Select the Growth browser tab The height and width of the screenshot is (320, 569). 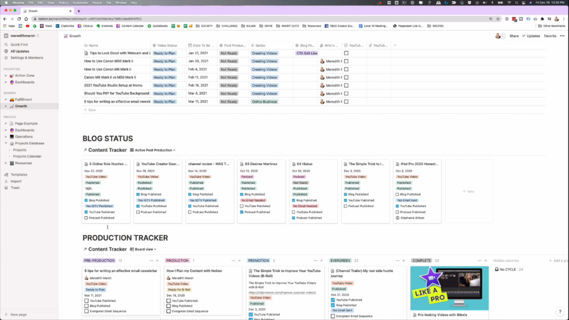[47, 11]
